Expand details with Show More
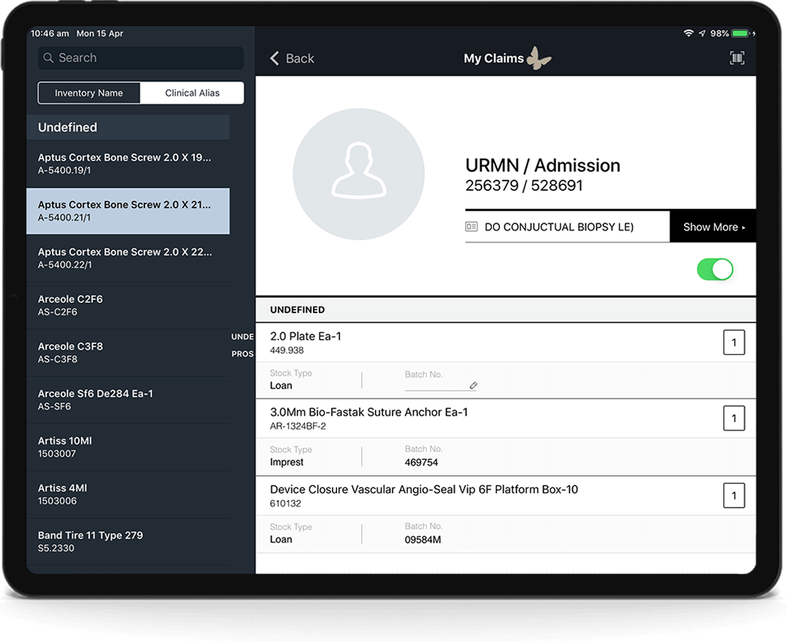This screenshot has height=641, width=792. tap(713, 227)
